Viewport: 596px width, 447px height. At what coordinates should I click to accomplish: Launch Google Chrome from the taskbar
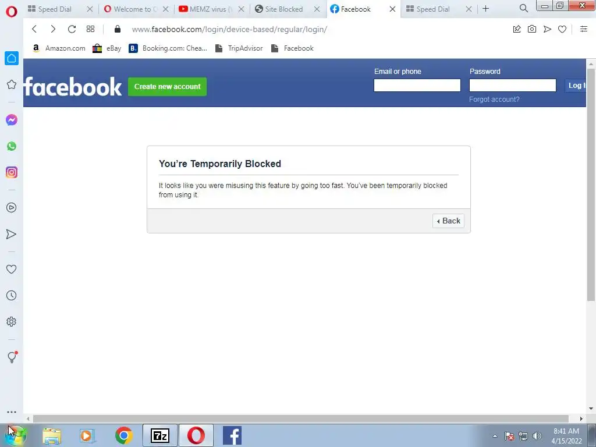tap(123, 435)
